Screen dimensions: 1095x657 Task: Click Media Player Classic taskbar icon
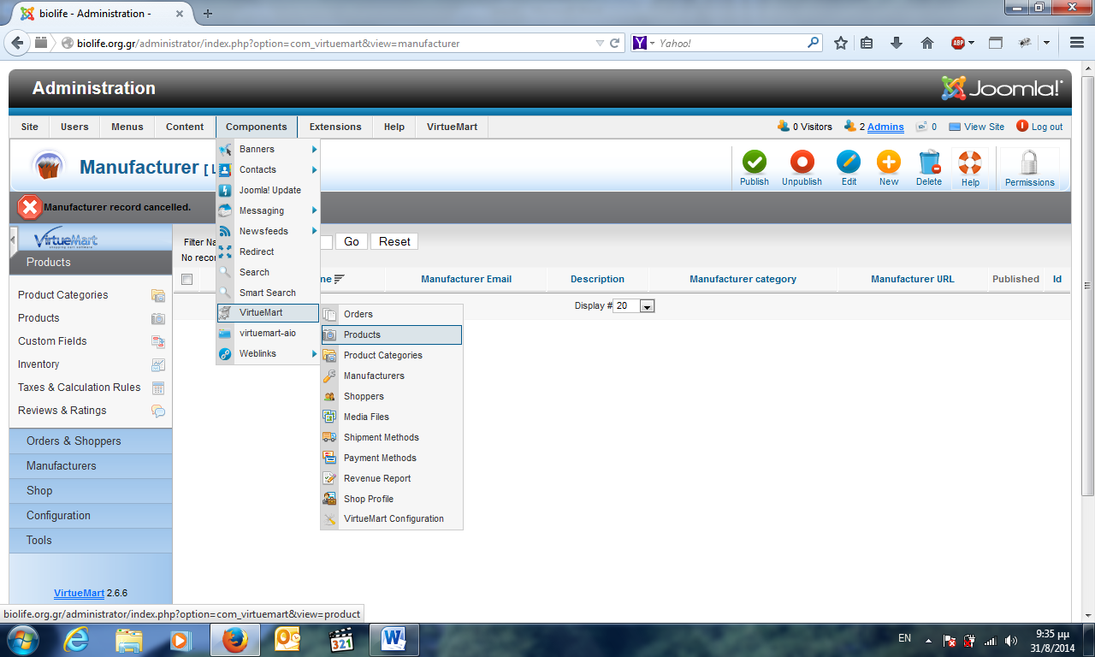(341, 639)
